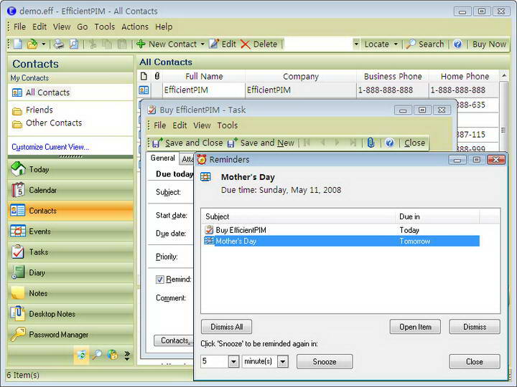Select the Buy EfficientPIM reminder row
This screenshot has height=387, width=517.
pos(242,230)
